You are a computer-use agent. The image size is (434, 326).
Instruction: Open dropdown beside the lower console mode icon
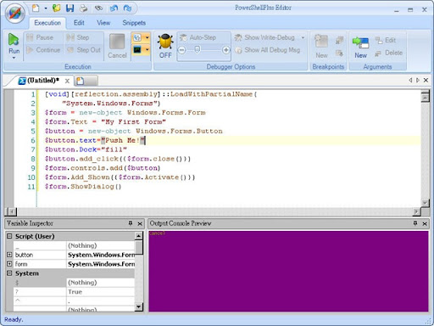point(147,50)
